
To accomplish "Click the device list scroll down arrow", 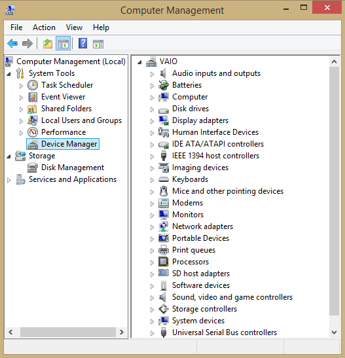I will (334, 332).
